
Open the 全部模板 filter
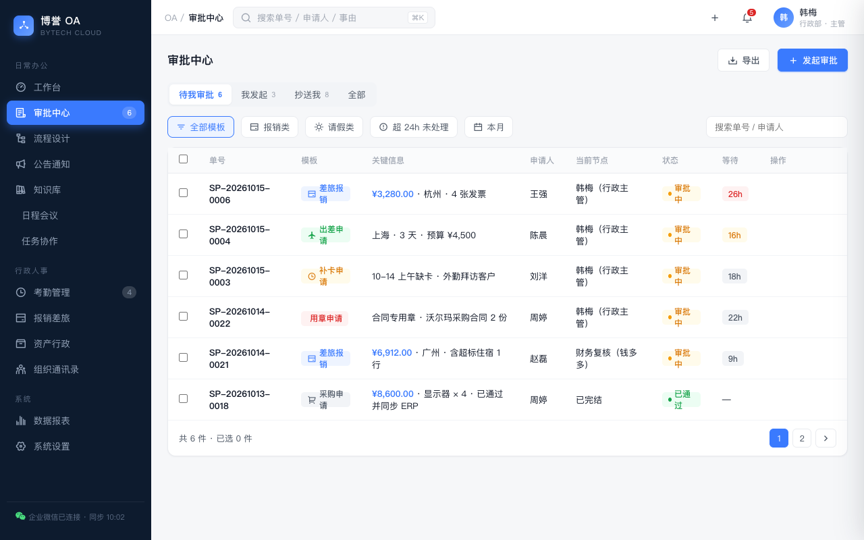point(200,127)
